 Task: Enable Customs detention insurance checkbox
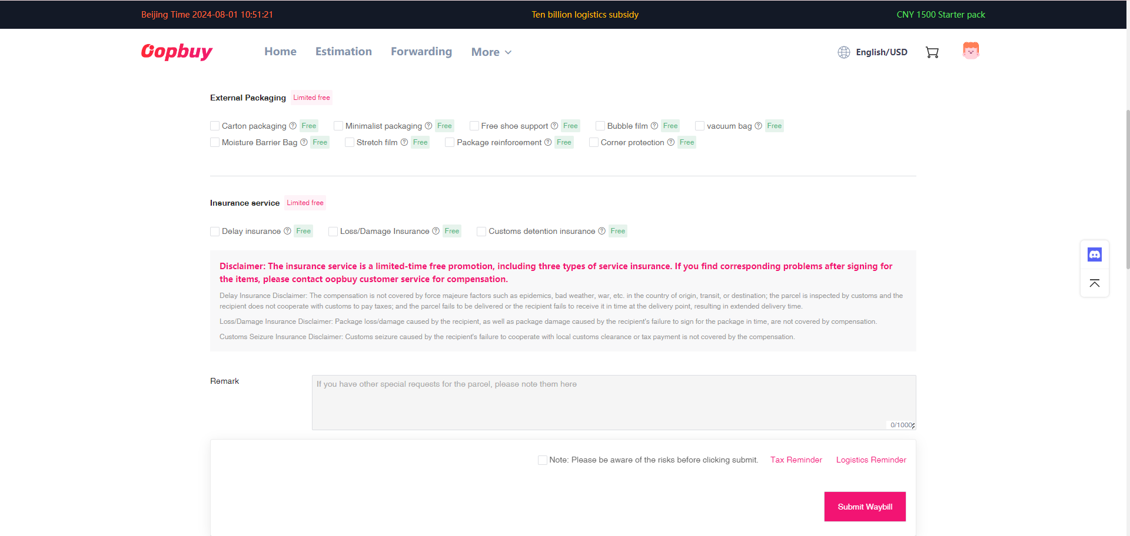(481, 232)
